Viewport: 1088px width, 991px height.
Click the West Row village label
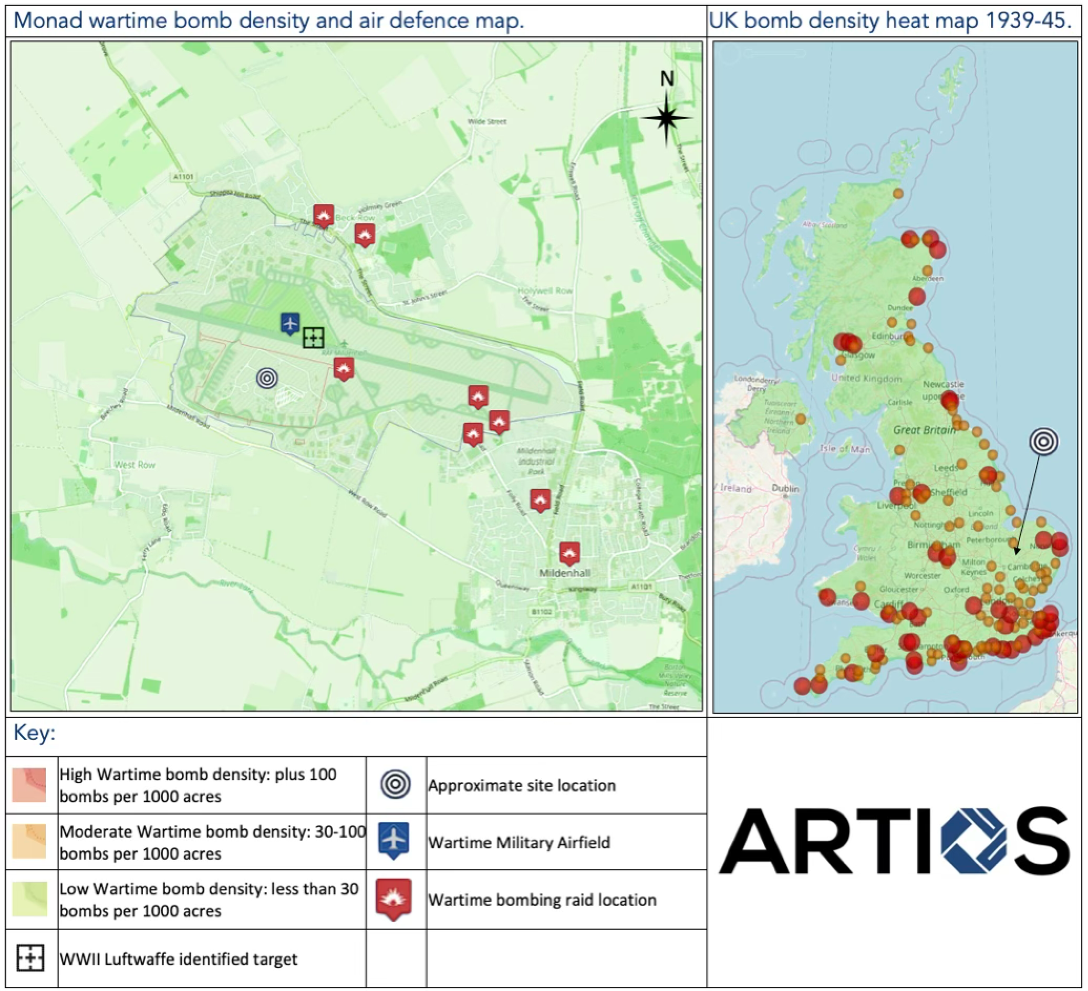pos(134,464)
